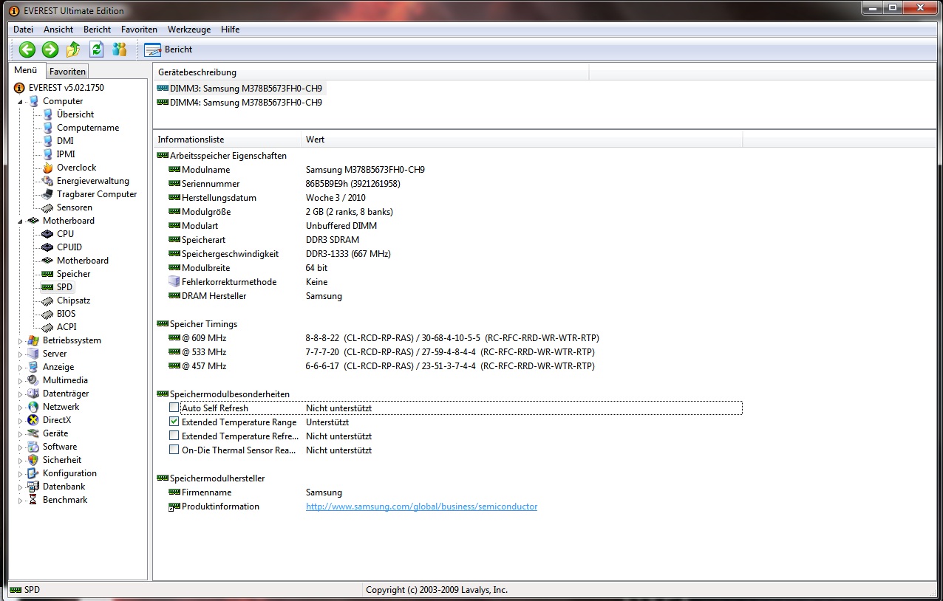Select Konfiguration category
Image resolution: width=943 pixels, height=601 pixels.
click(69, 473)
